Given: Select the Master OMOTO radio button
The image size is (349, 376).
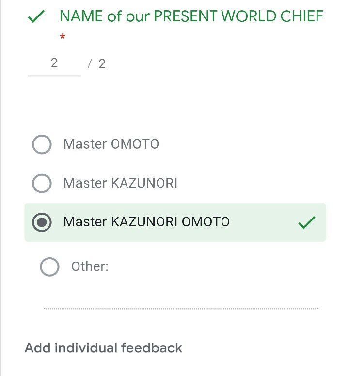Looking at the screenshot, I should pos(42,144).
